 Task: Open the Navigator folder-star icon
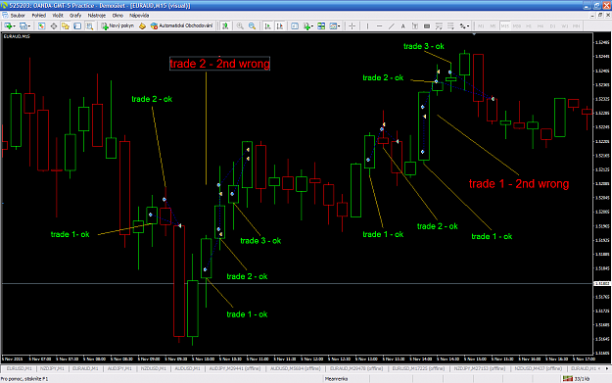click(66, 26)
